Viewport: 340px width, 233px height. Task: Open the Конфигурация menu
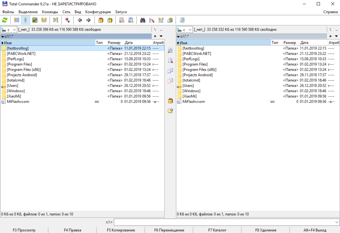(98, 12)
